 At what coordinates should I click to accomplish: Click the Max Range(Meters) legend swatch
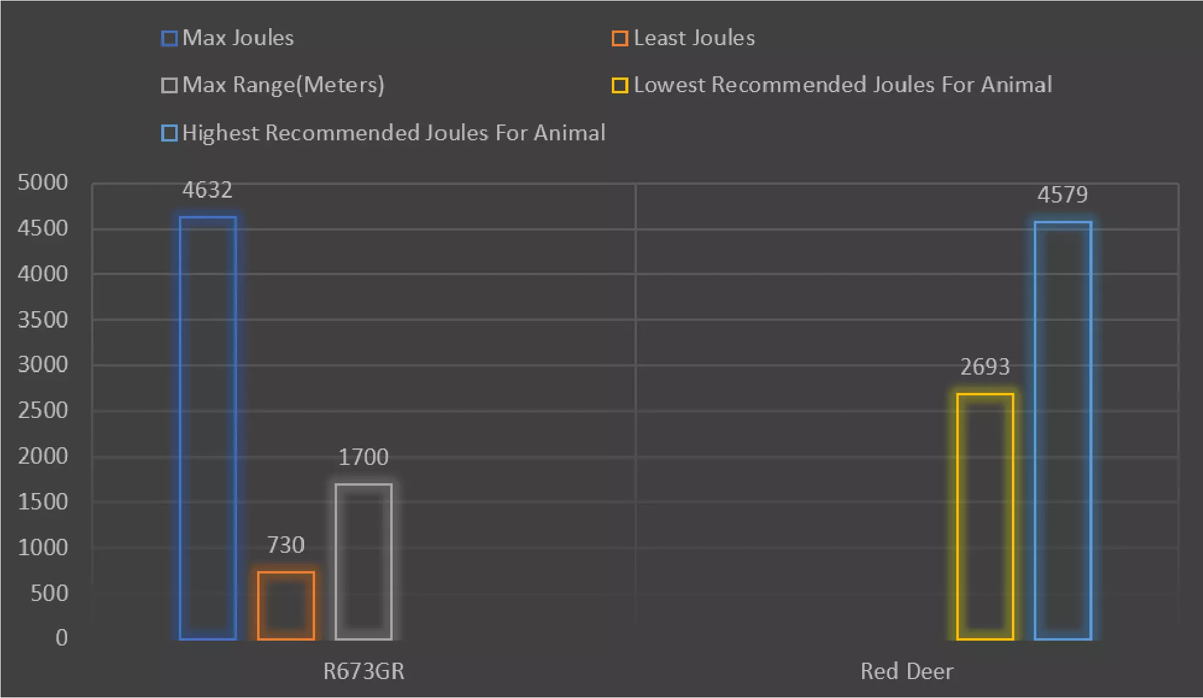coord(169,85)
